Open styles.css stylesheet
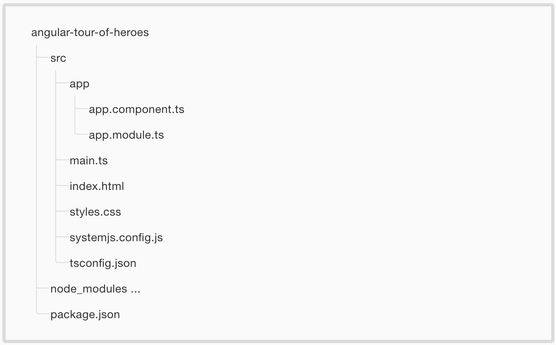 [95, 212]
